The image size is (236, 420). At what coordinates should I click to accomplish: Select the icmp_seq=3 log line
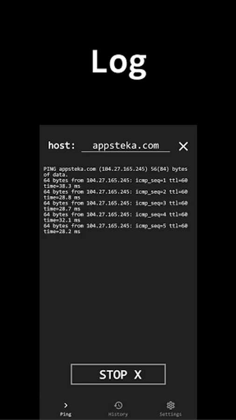[x=116, y=206]
